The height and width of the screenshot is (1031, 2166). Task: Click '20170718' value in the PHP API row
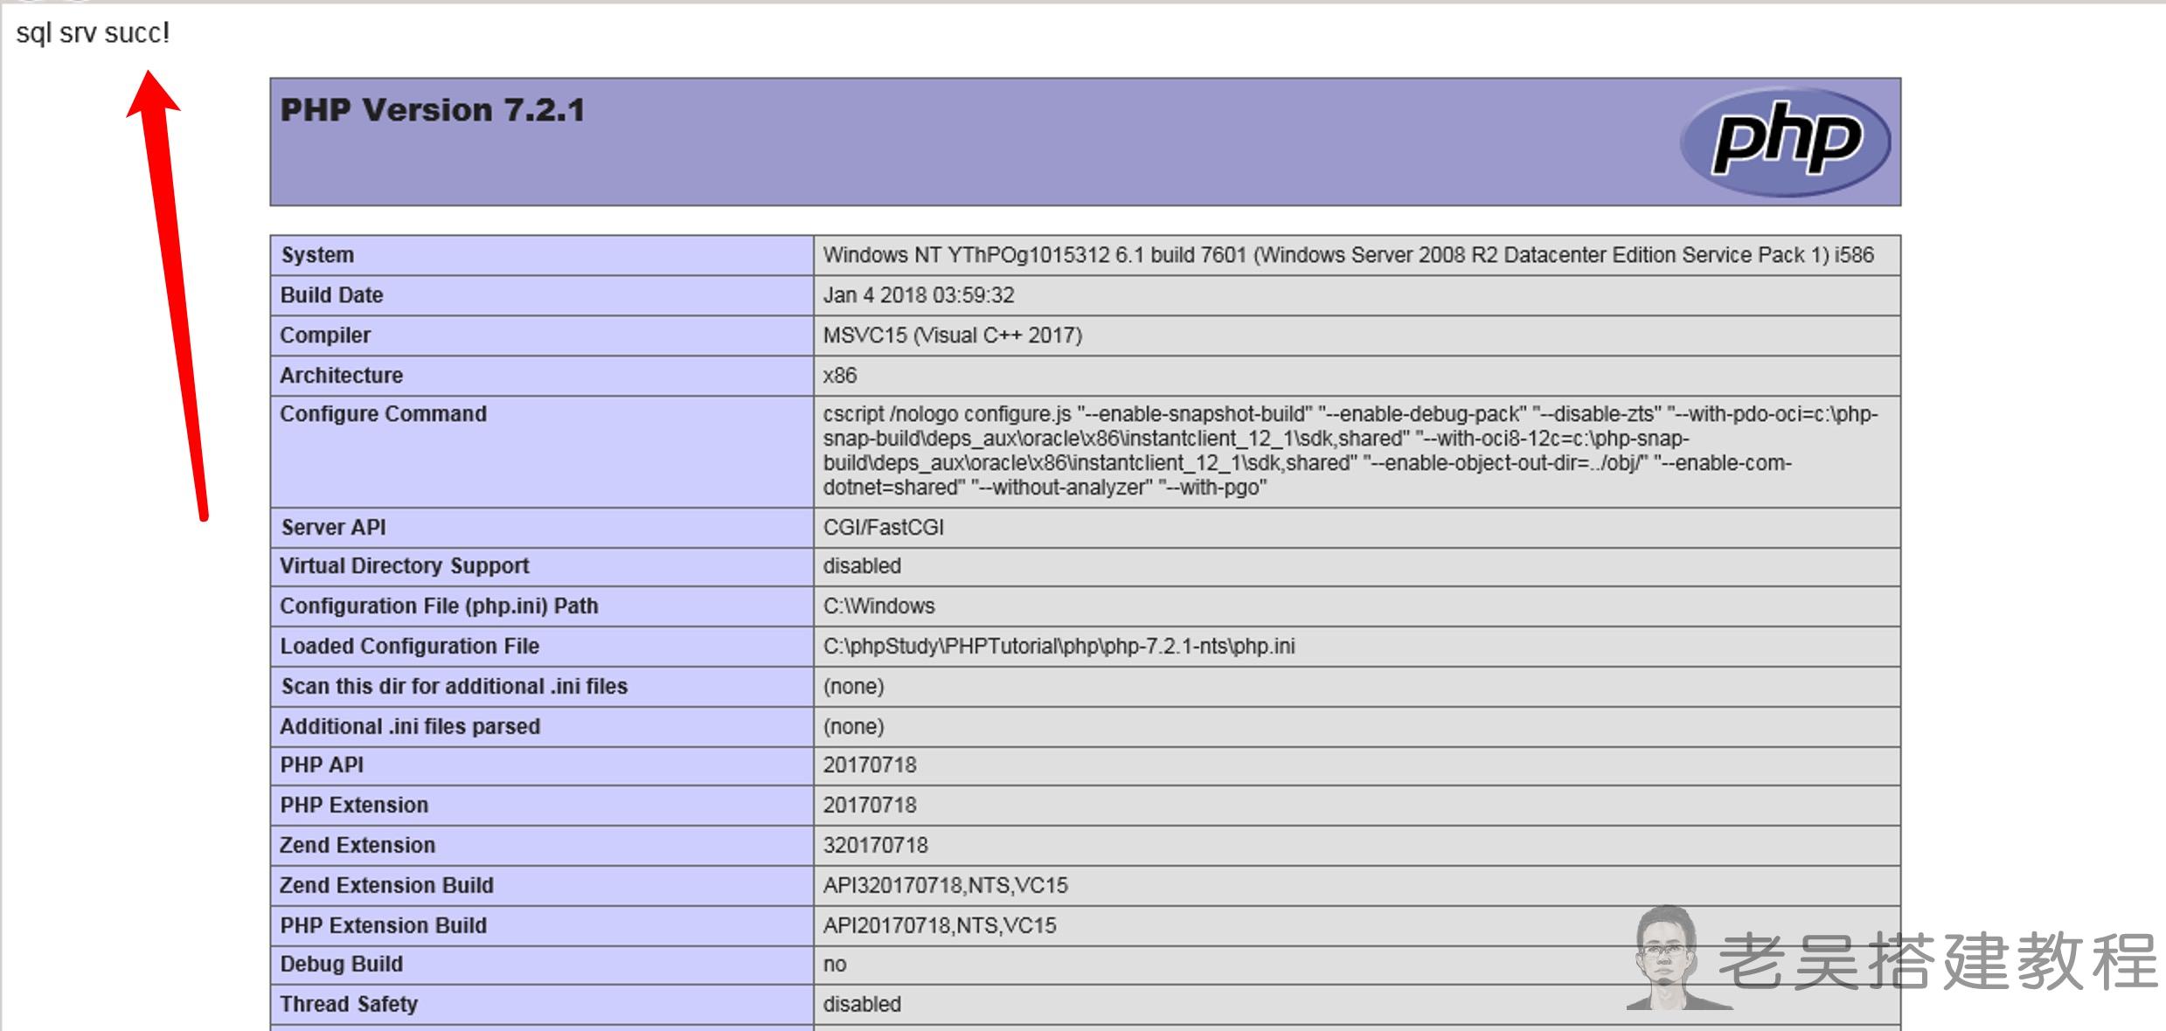tap(870, 765)
